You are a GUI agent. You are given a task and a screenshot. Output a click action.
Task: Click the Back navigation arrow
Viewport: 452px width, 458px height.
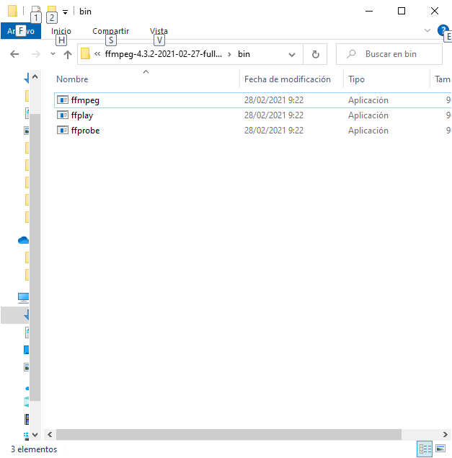tap(14, 54)
